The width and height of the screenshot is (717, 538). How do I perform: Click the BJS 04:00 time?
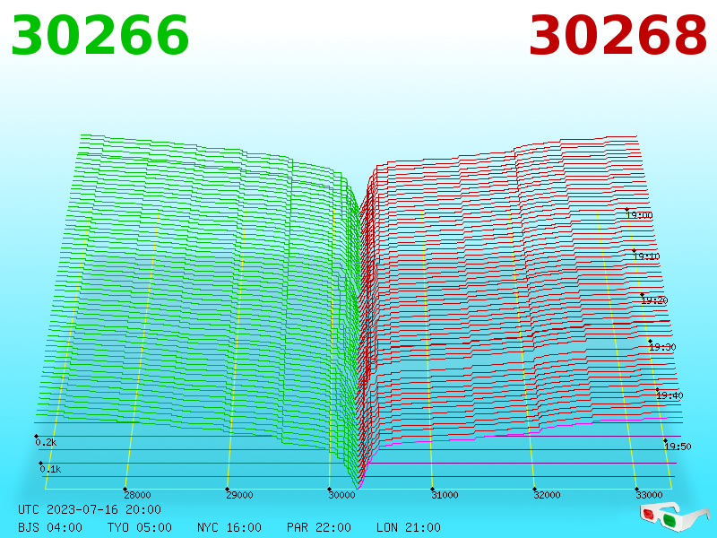50,527
